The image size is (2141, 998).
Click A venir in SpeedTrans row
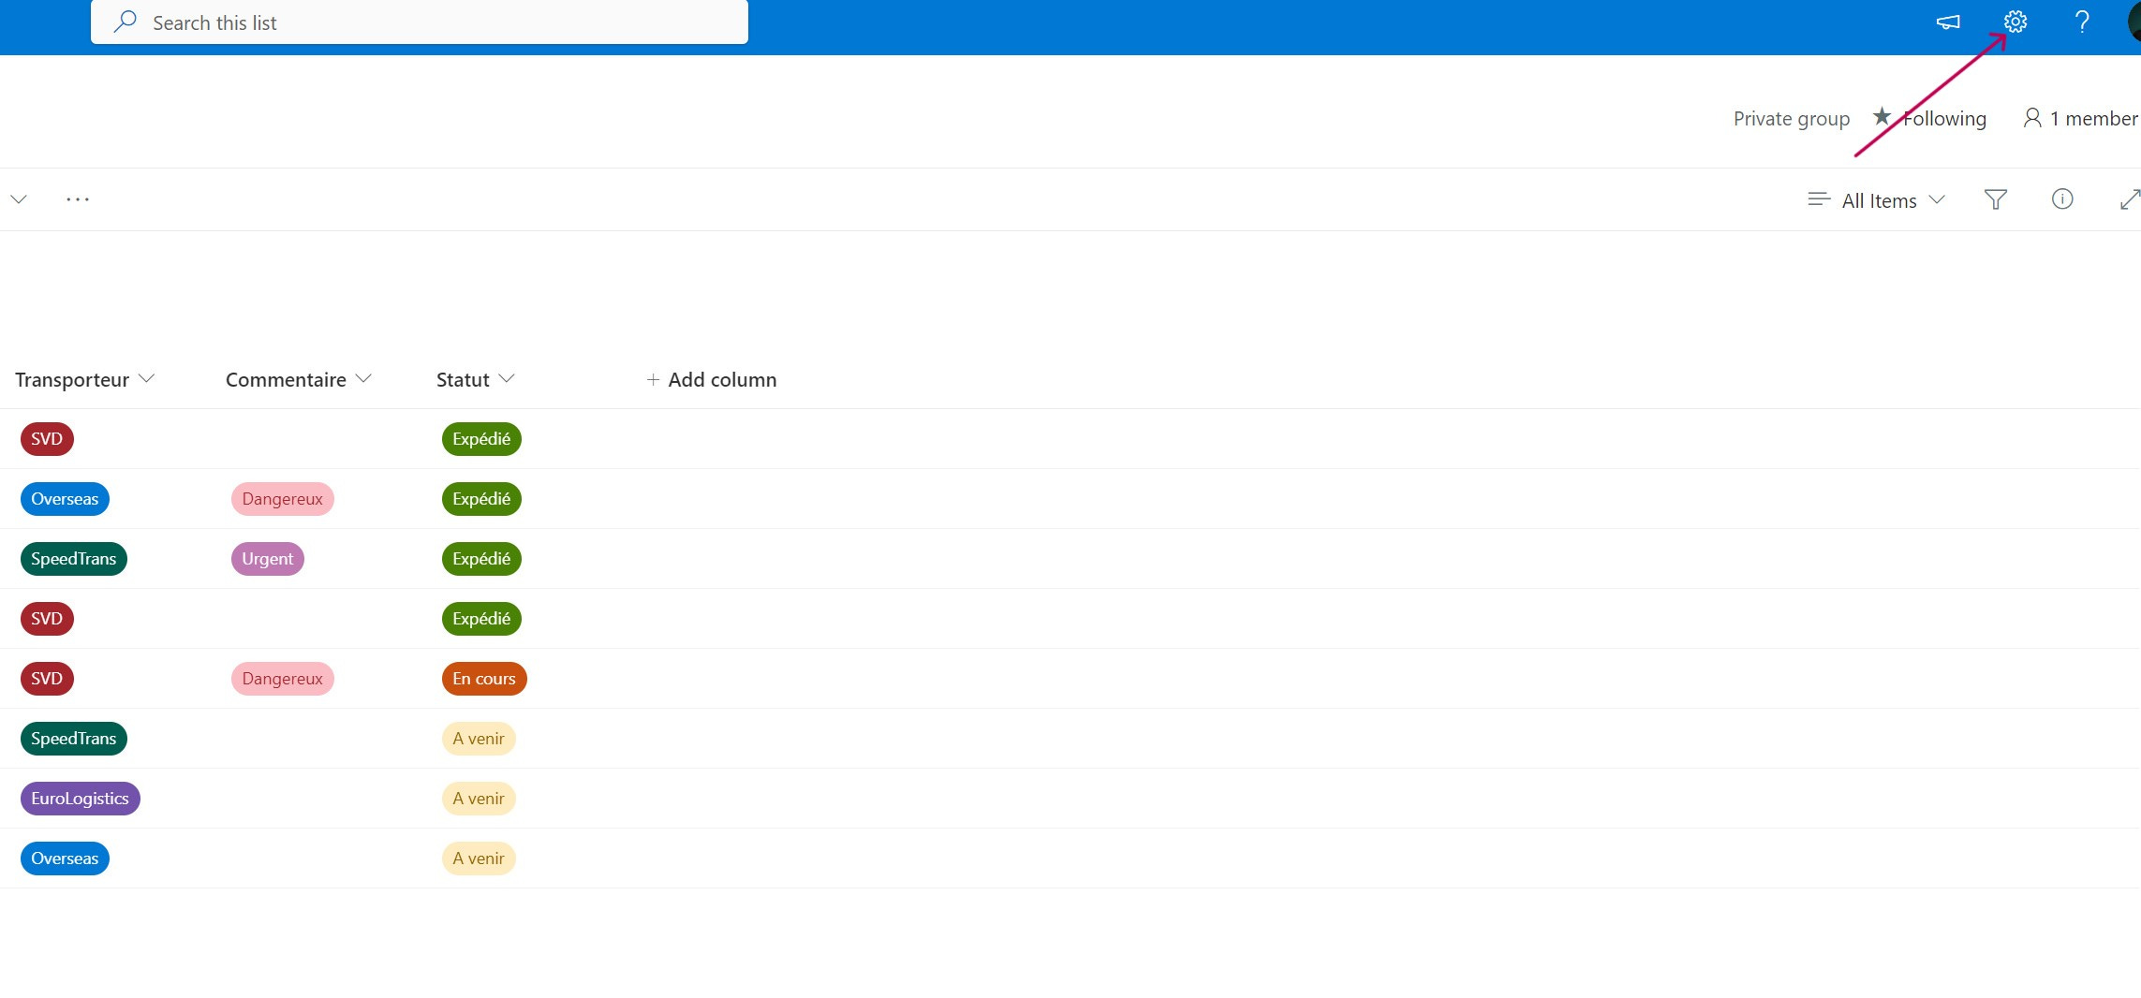[x=479, y=739]
